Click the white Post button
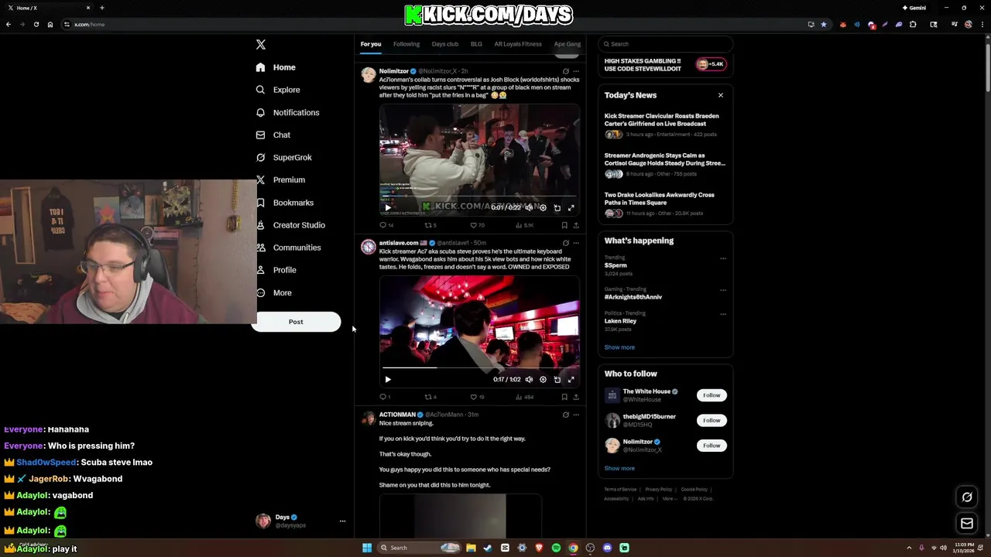Viewport: 991px width, 557px height. 296,322
